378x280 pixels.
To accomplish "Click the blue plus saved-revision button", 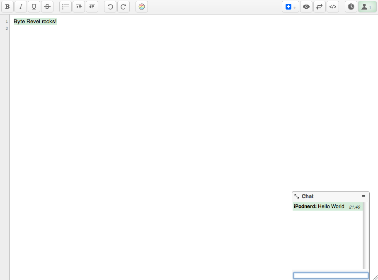I will point(291,7).
